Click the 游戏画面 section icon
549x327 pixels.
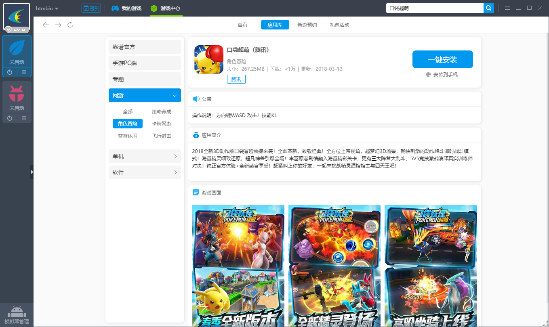(x=196, y=193)
